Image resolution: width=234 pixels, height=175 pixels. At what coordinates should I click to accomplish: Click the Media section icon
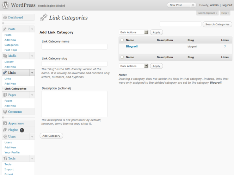pyautogui.click(x=5, y=56)
